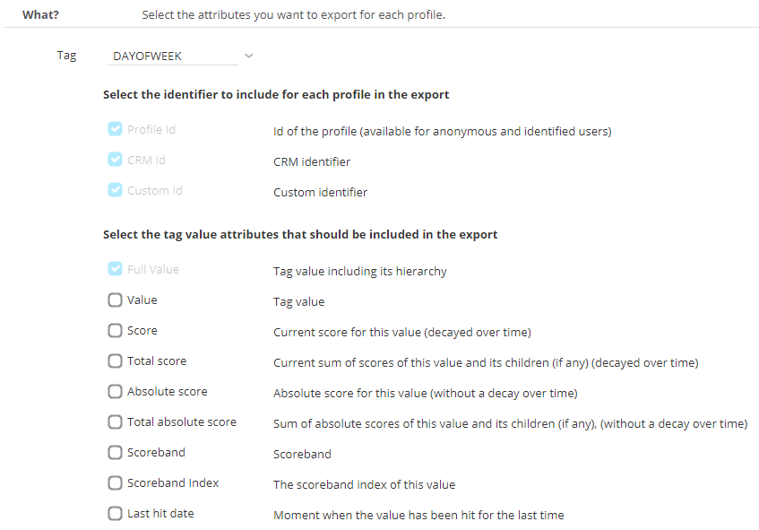Enable the Value checkbox

[115, 300]
